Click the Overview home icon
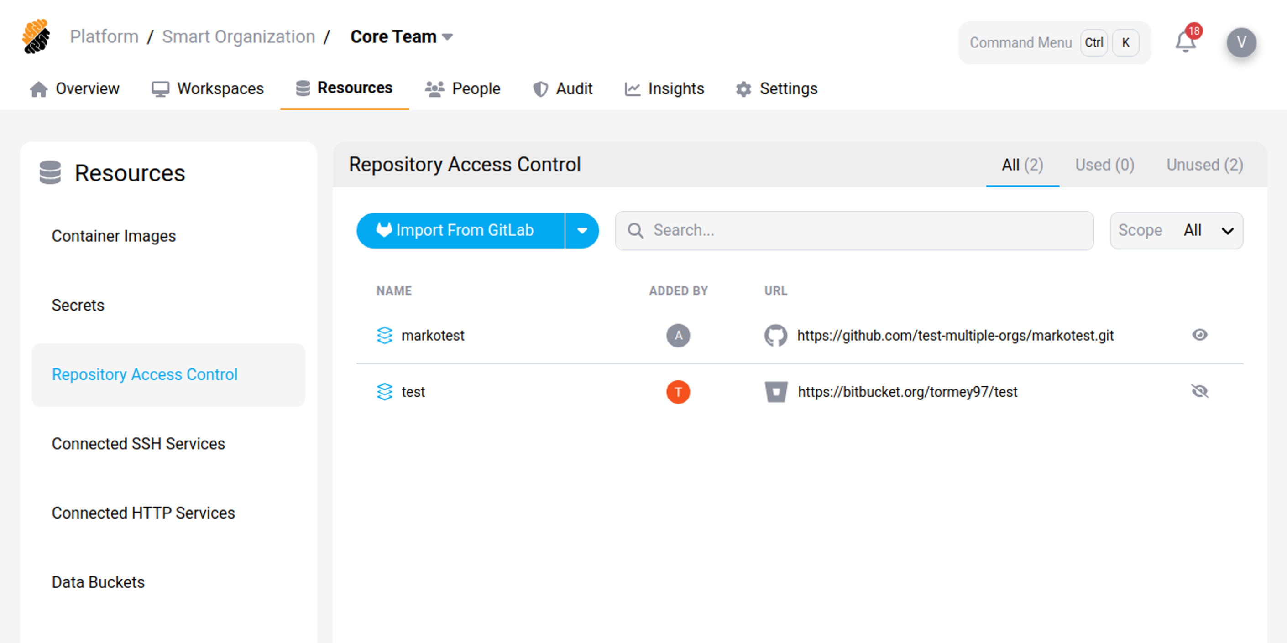Screen dimensions: 1287x643 38,89
